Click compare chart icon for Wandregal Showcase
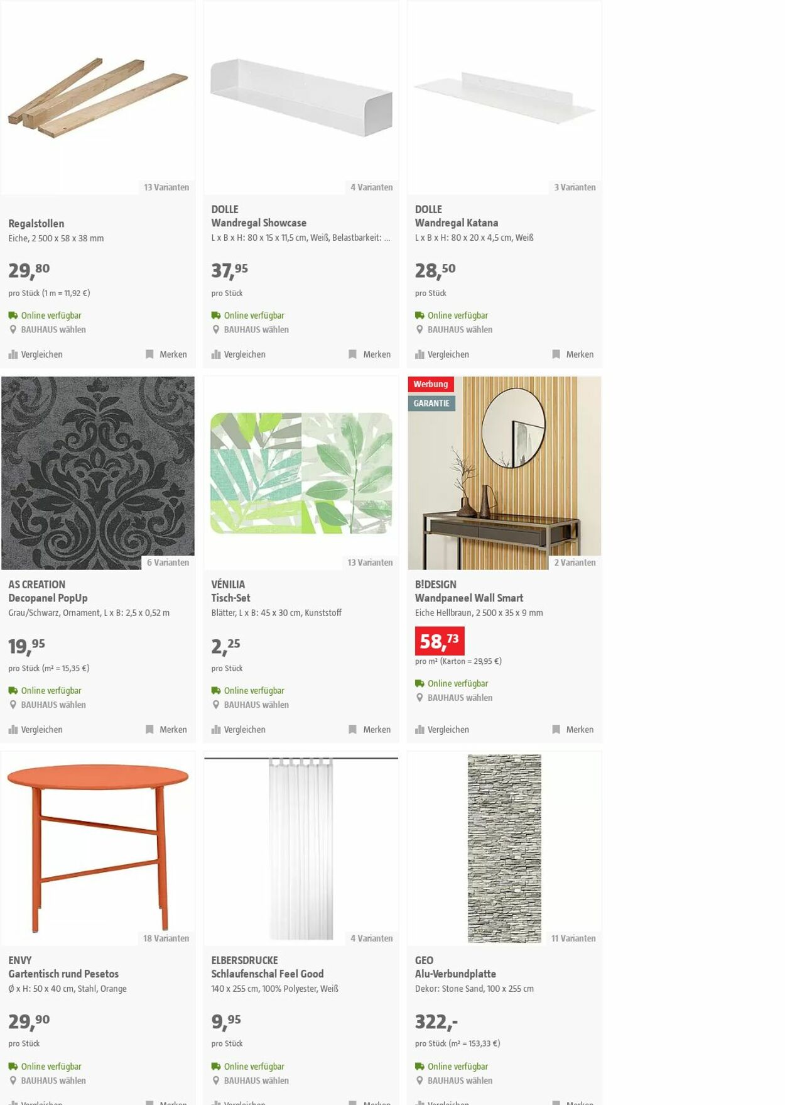This screenshot has height=1105, width=785. tap(216, 355)
